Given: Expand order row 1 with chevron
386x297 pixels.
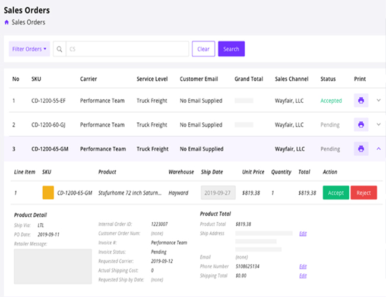Looking at the screenshot, I should point(379,100).
